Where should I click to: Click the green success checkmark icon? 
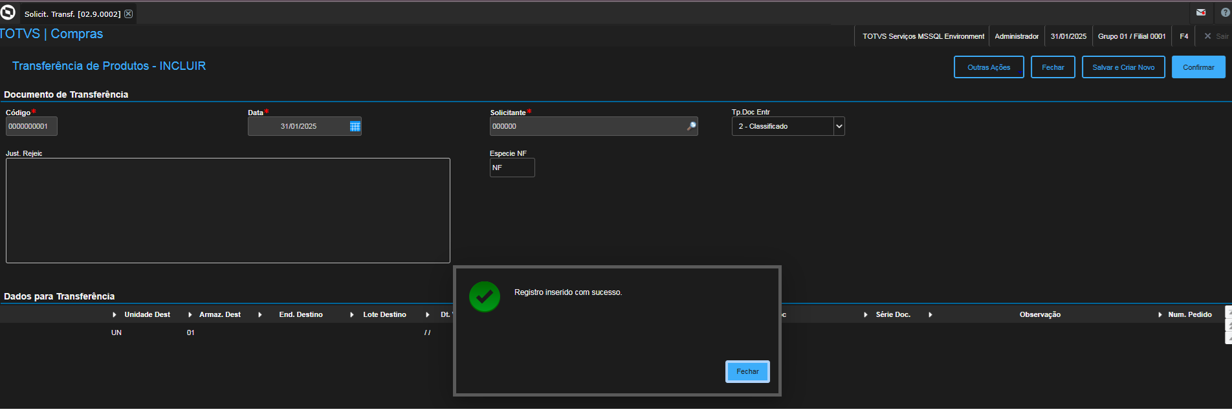484,297
